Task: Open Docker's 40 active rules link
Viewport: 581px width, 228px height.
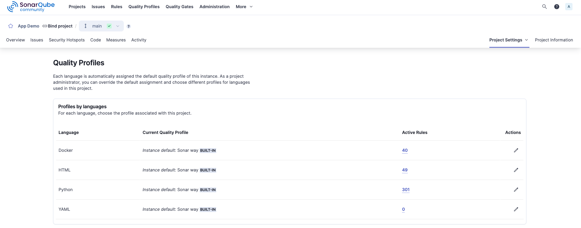Action: point(405,150)
